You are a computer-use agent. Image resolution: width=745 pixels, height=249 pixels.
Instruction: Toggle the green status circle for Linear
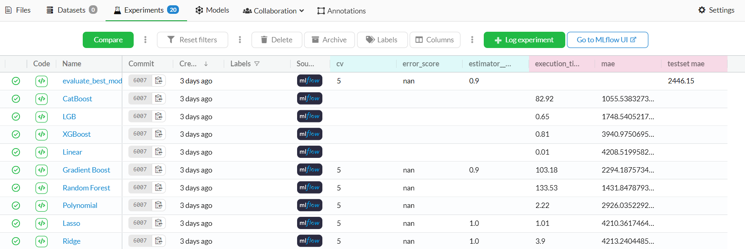(x=16, y=152)
